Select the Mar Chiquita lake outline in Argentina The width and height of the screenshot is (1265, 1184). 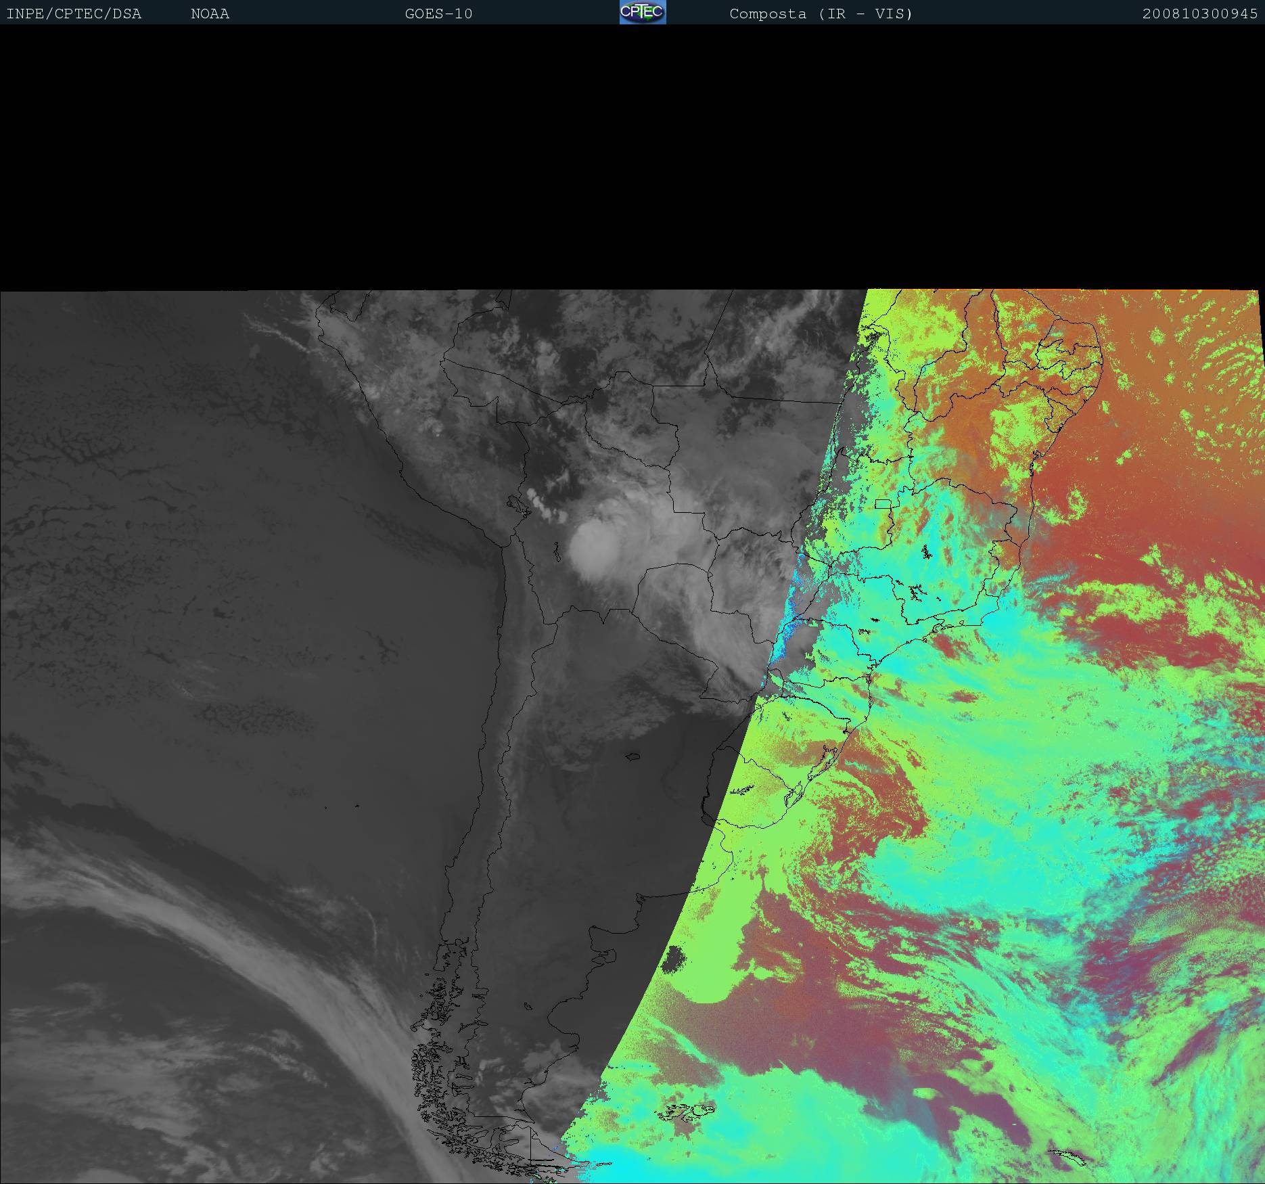(x=632, y=757)
